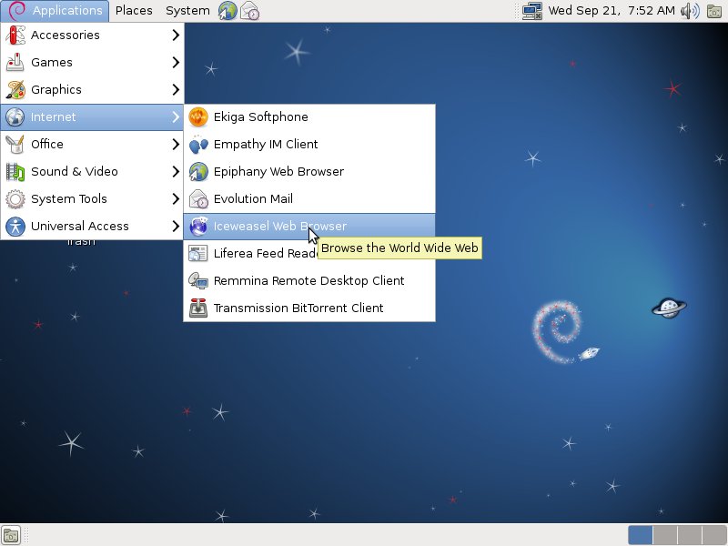
Task: Click the Universal Access label
Action: [80, 226]
